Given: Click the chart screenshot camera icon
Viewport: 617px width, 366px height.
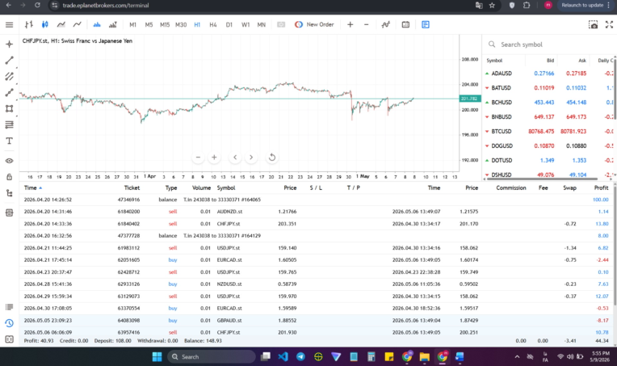Looking at the screenshot, I should (593, 25).
